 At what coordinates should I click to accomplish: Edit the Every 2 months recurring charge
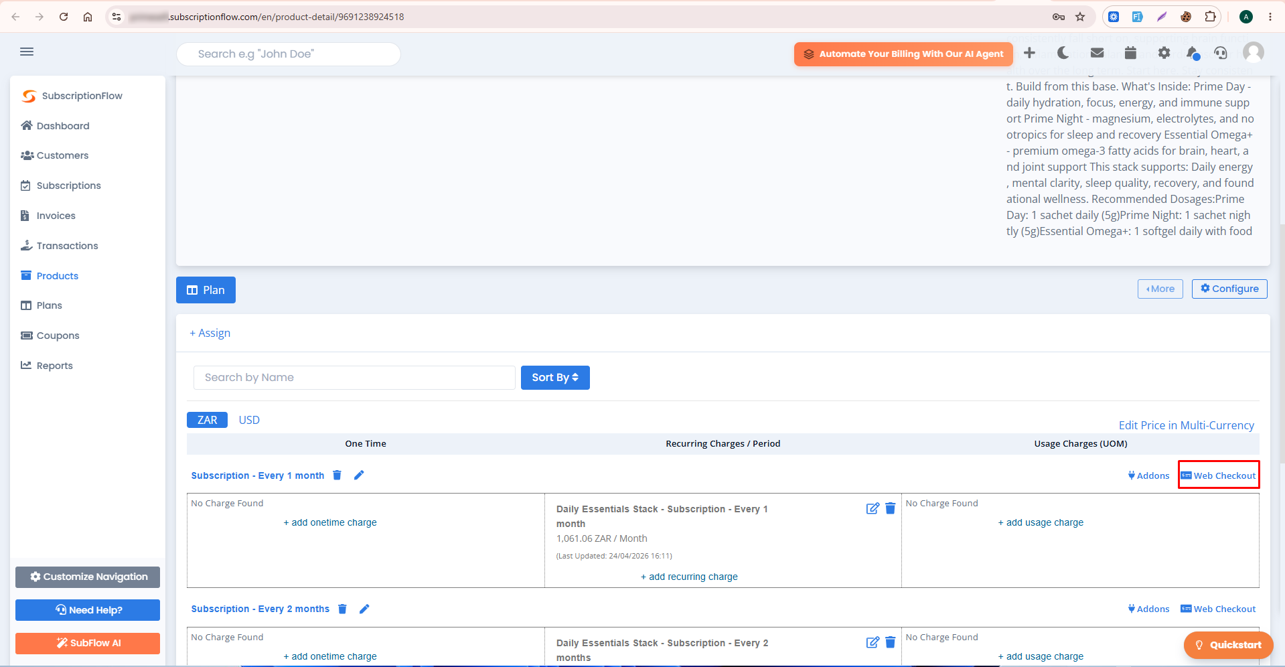click(873, 642)
